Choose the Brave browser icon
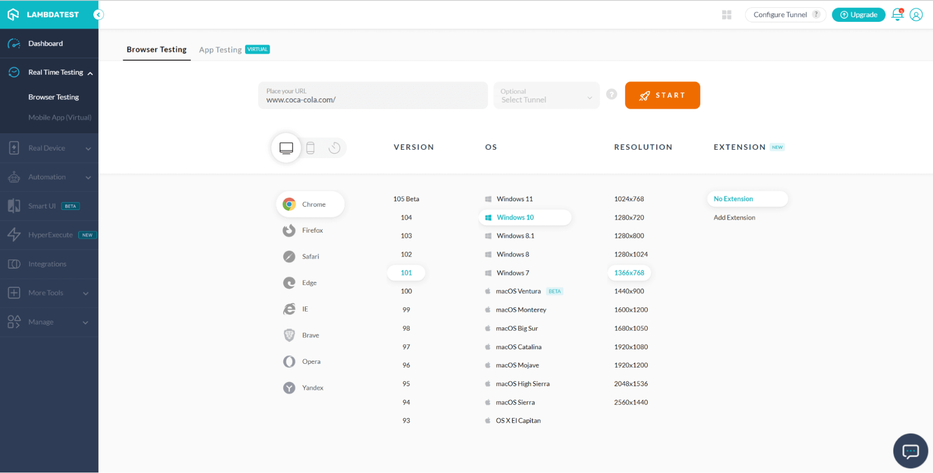Viewport: 933px width, 473px height. [x=289, y=335]
